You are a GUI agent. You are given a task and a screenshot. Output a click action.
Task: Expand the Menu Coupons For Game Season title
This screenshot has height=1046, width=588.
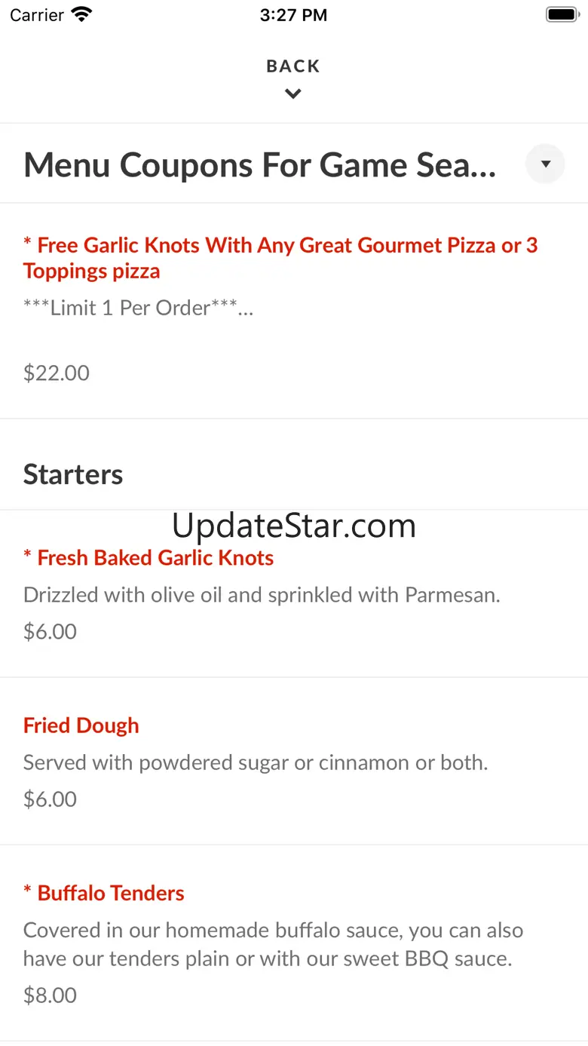pos(260,165)
